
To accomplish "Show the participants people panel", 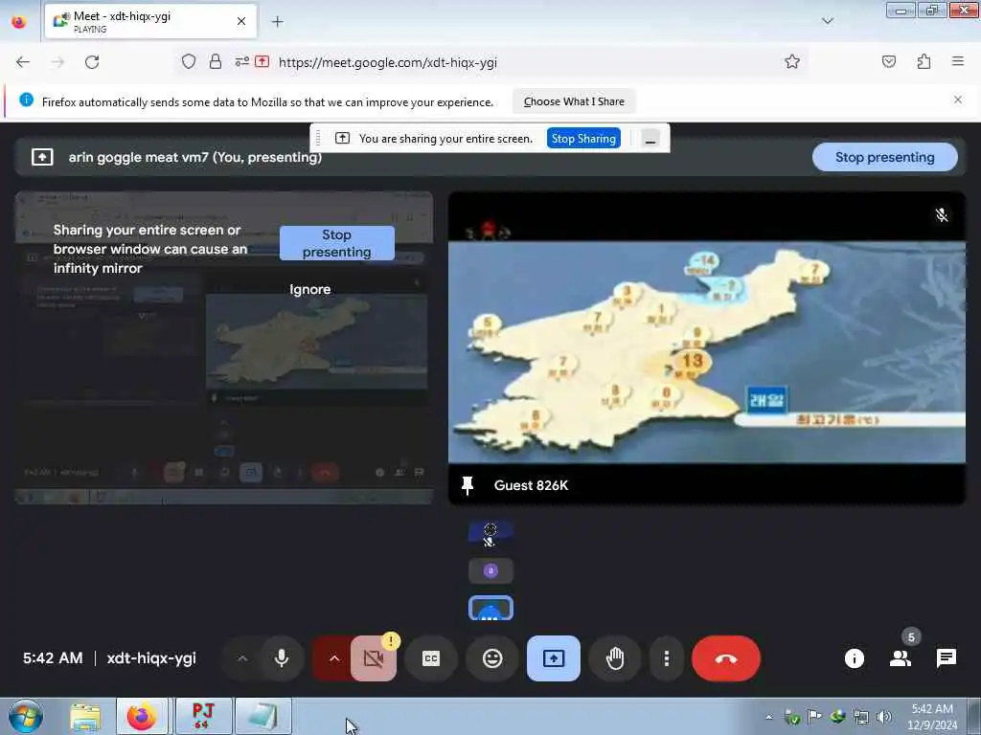I will (x=901, y=658).
